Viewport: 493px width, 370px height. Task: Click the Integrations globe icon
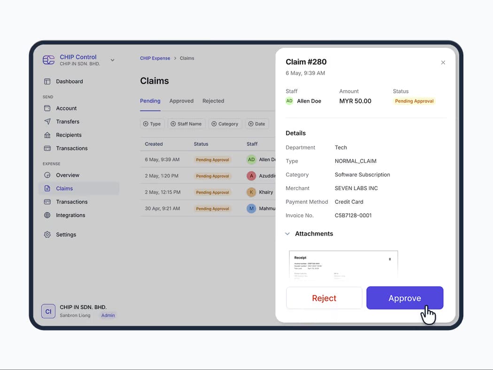point(47,215)
